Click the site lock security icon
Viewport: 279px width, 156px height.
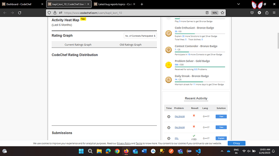point(55,13)
